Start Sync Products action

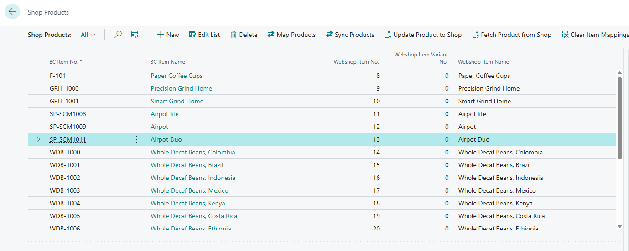click(x=350, y=35)
